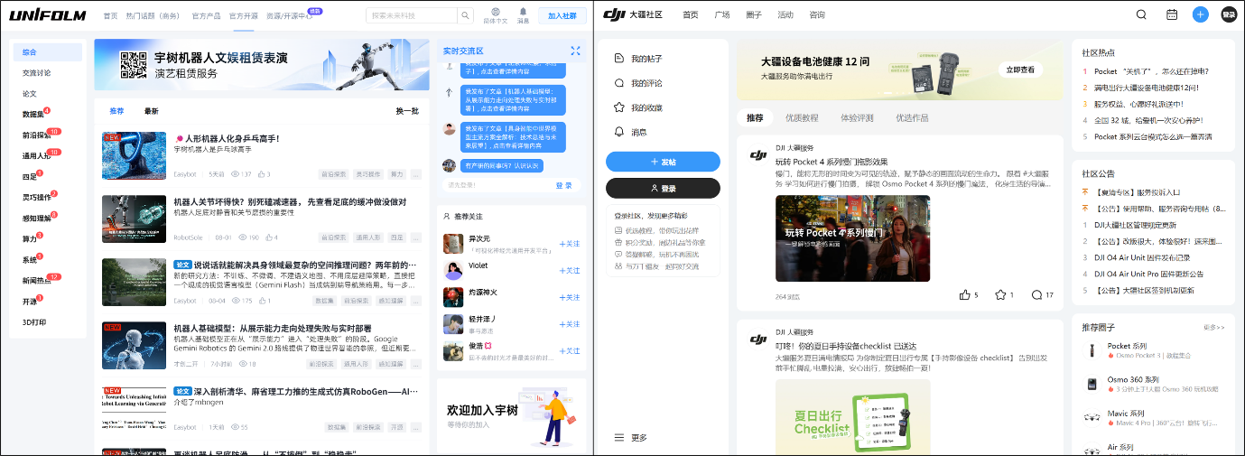
Task: Click the black 登录 button in DJI sidebar
Action: pyautogui.click(x=664, y=189)
